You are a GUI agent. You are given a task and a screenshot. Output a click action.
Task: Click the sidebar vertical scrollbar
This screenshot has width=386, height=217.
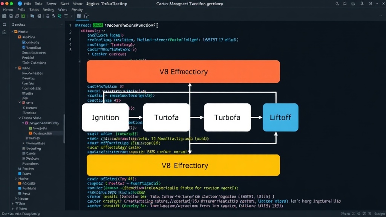pos(64,129)
